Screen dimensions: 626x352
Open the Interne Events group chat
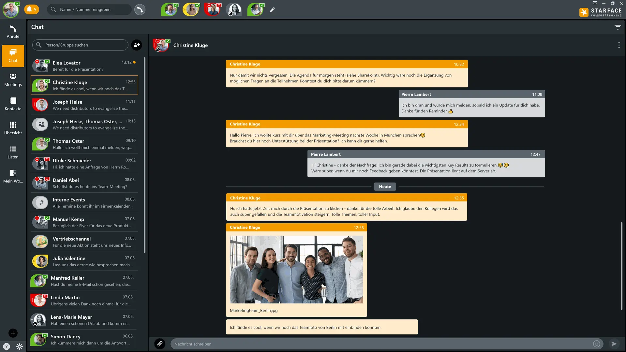click(x=85, y=202)
